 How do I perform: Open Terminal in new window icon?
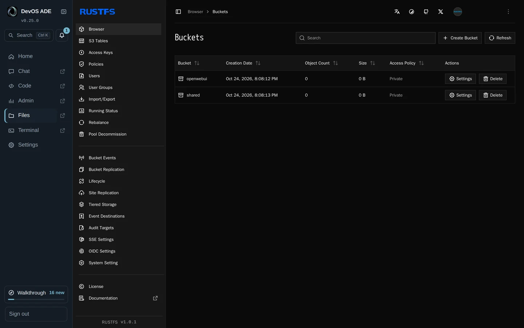coord(63,130)
